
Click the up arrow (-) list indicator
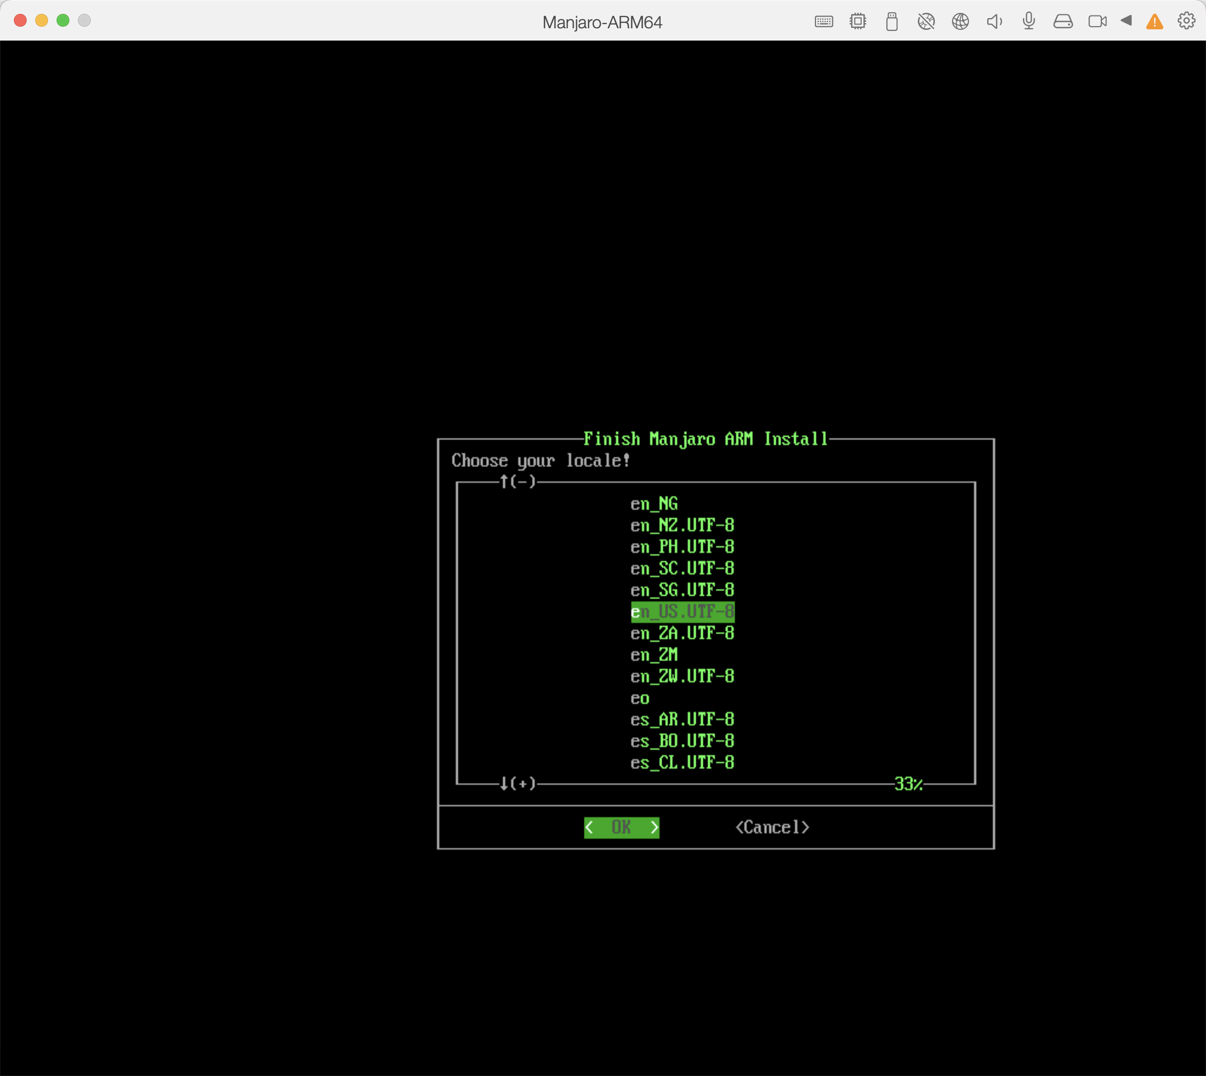pyautogui.click(x=518, y=482)
